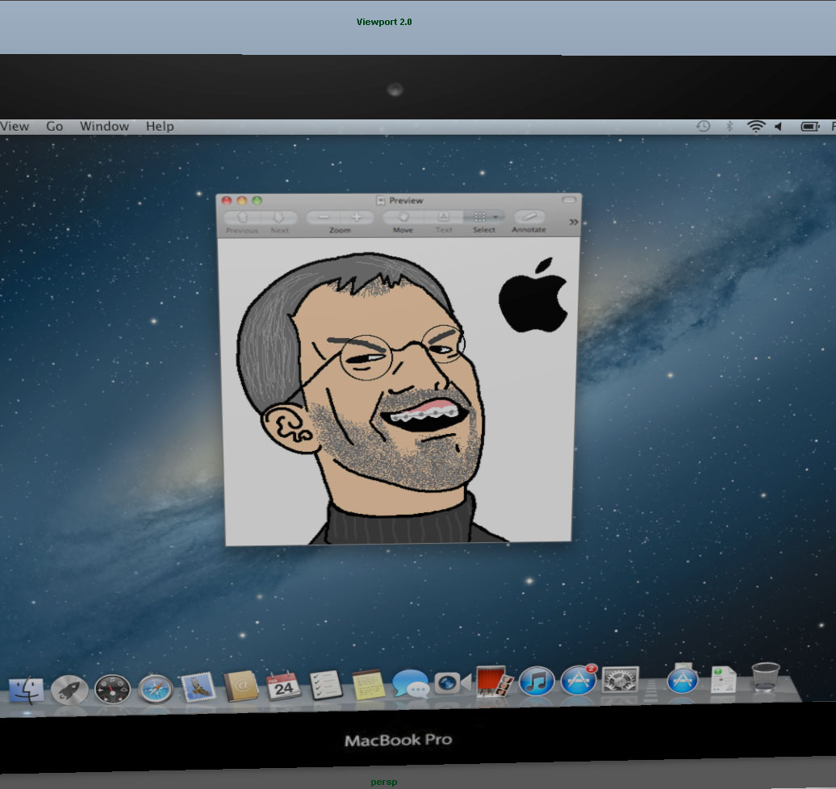Image resolution: width=836 pixels, height=789 pixels.
Task: Open Messages from the dock
Action: 410,684
